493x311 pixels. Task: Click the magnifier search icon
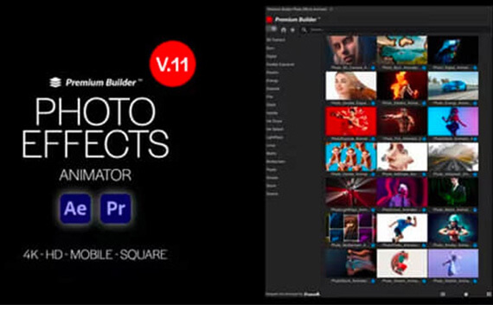[304, 30]
